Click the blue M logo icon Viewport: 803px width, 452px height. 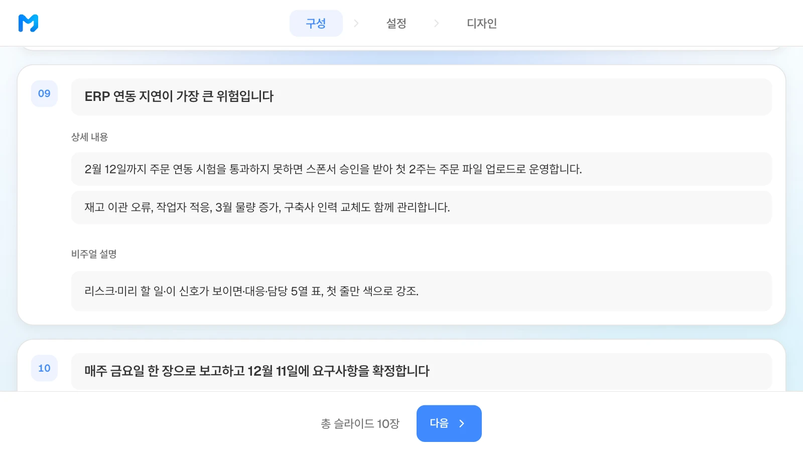click(x=28, y=23)
